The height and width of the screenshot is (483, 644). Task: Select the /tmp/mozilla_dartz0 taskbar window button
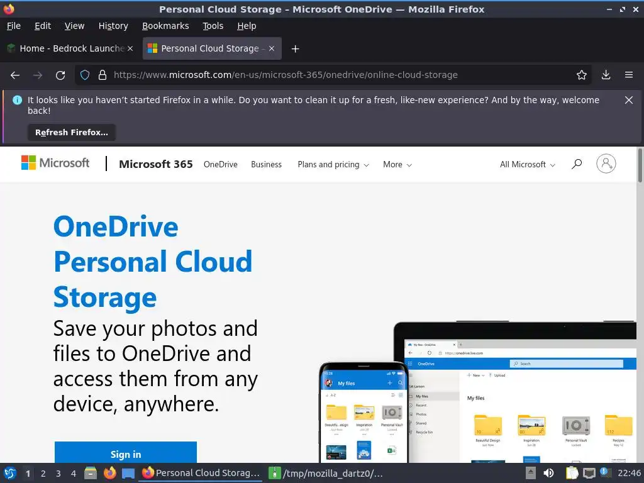326,473
